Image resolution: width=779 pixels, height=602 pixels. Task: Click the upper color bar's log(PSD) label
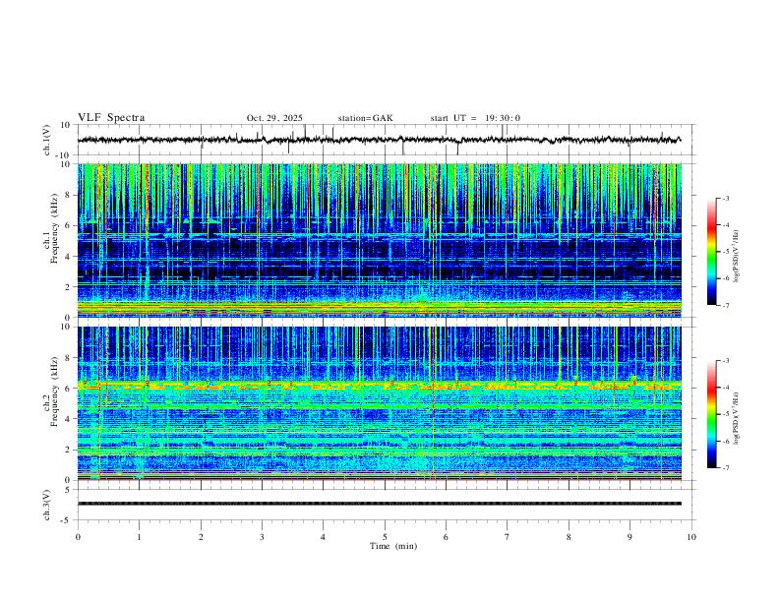[737, 257]
